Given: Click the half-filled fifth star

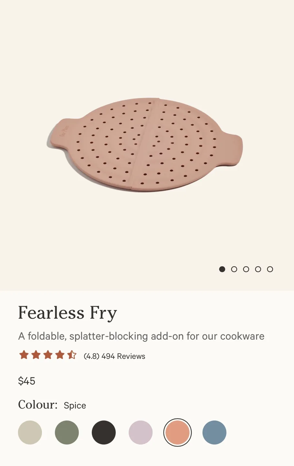Looking at the screenshot, I should point(72,355).
